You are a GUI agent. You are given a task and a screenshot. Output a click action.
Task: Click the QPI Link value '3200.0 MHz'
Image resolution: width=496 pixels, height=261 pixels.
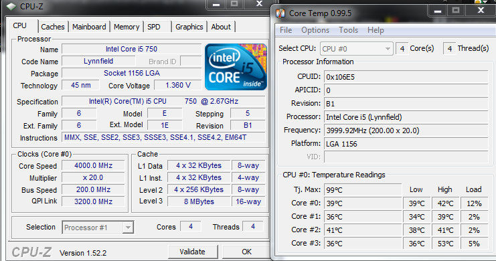pos(93,201)
